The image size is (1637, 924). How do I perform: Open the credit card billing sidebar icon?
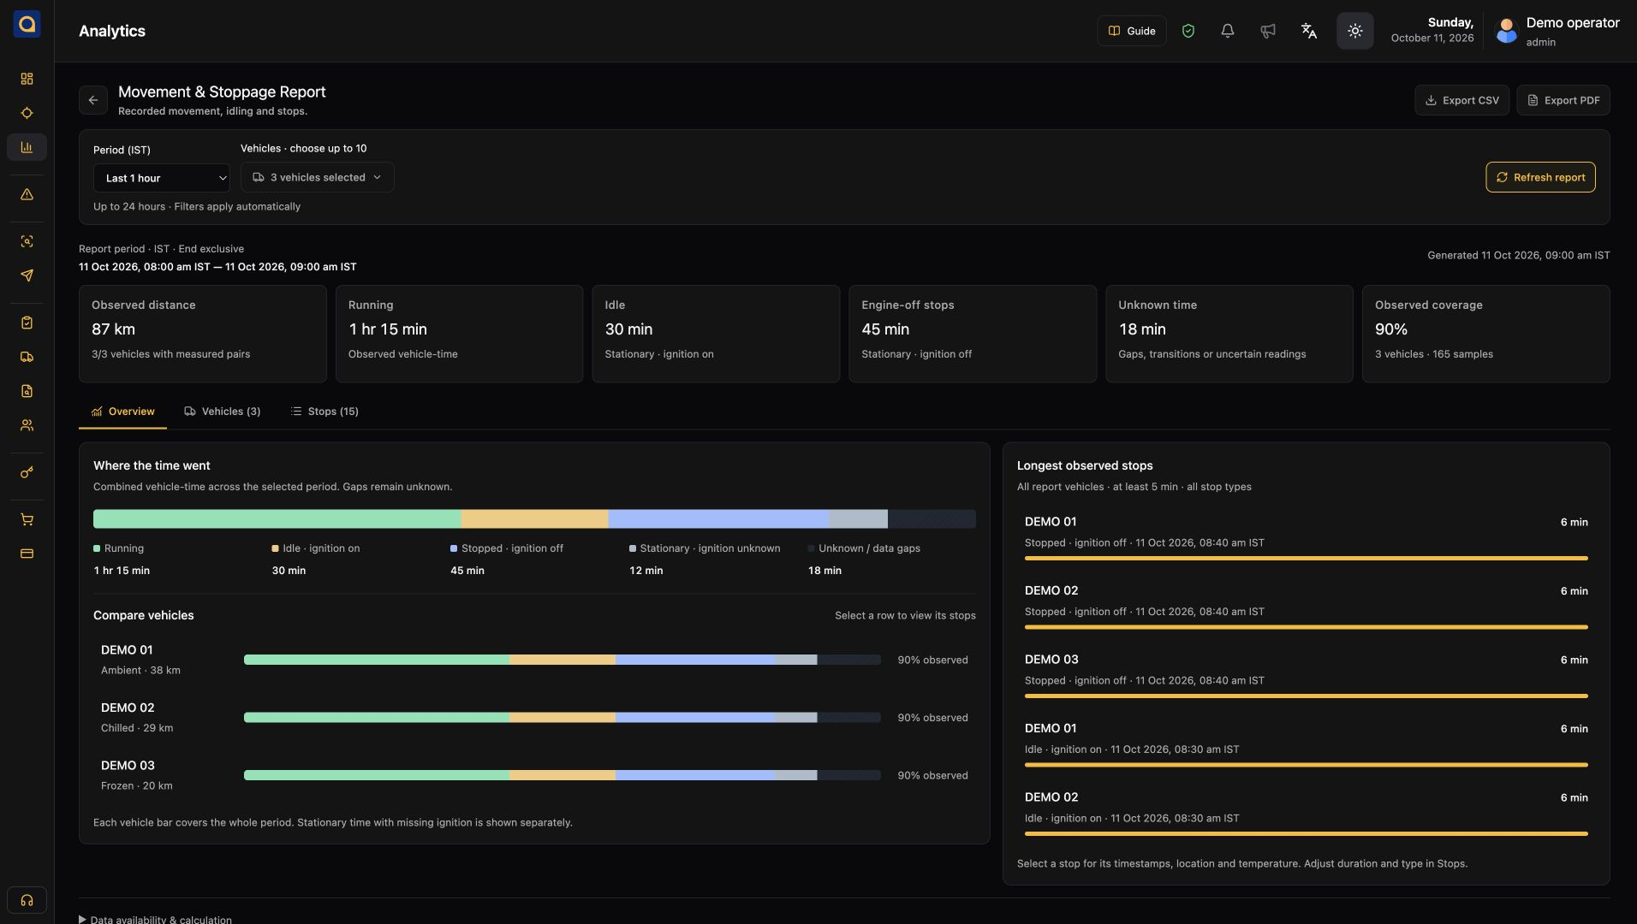(27, 554)
